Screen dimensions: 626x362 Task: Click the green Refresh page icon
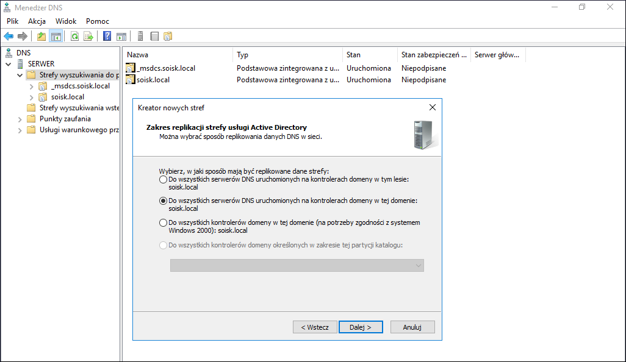coord(74,37)
